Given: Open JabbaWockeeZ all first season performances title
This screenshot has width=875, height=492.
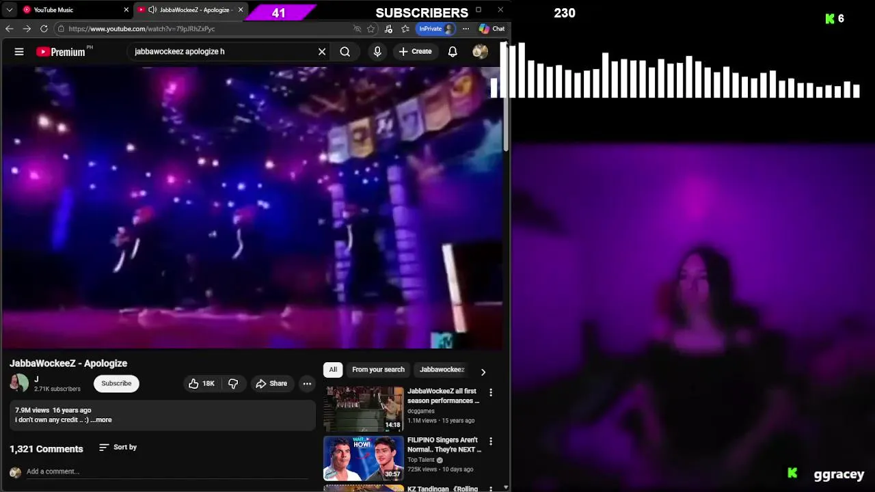Looking at the screenshot, I should click(x=443, y=396).
